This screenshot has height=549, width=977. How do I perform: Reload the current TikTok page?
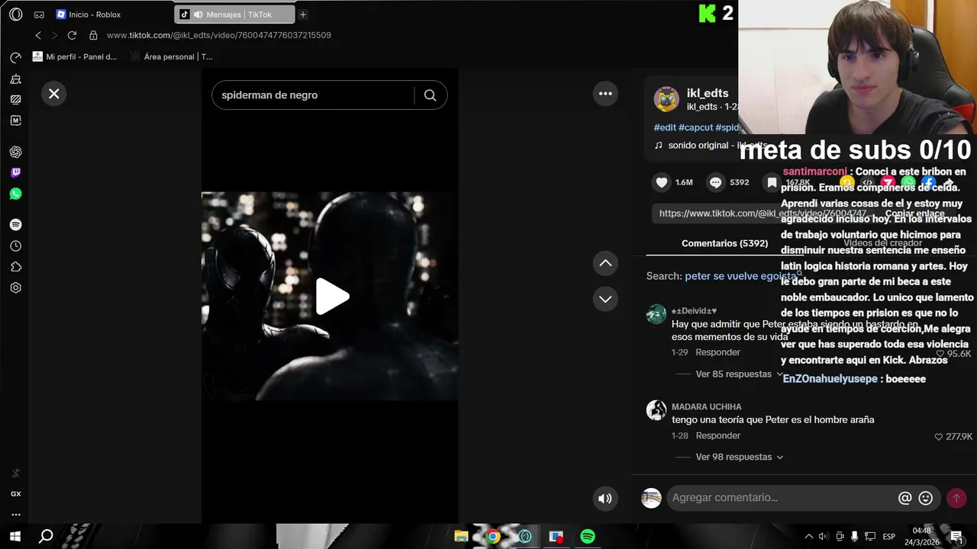[x=72, y=35]
